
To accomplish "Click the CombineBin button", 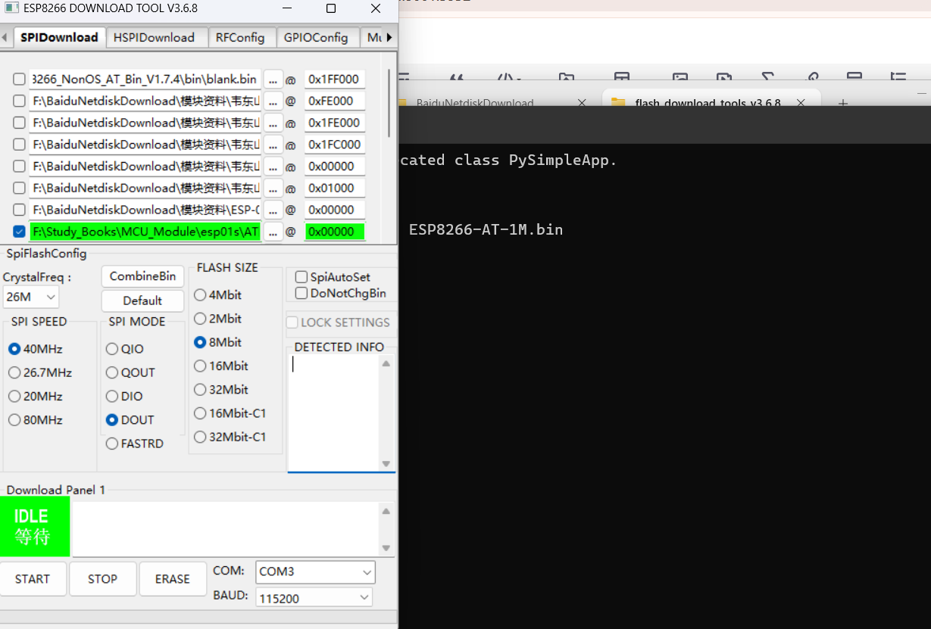I will coord(142,276).
